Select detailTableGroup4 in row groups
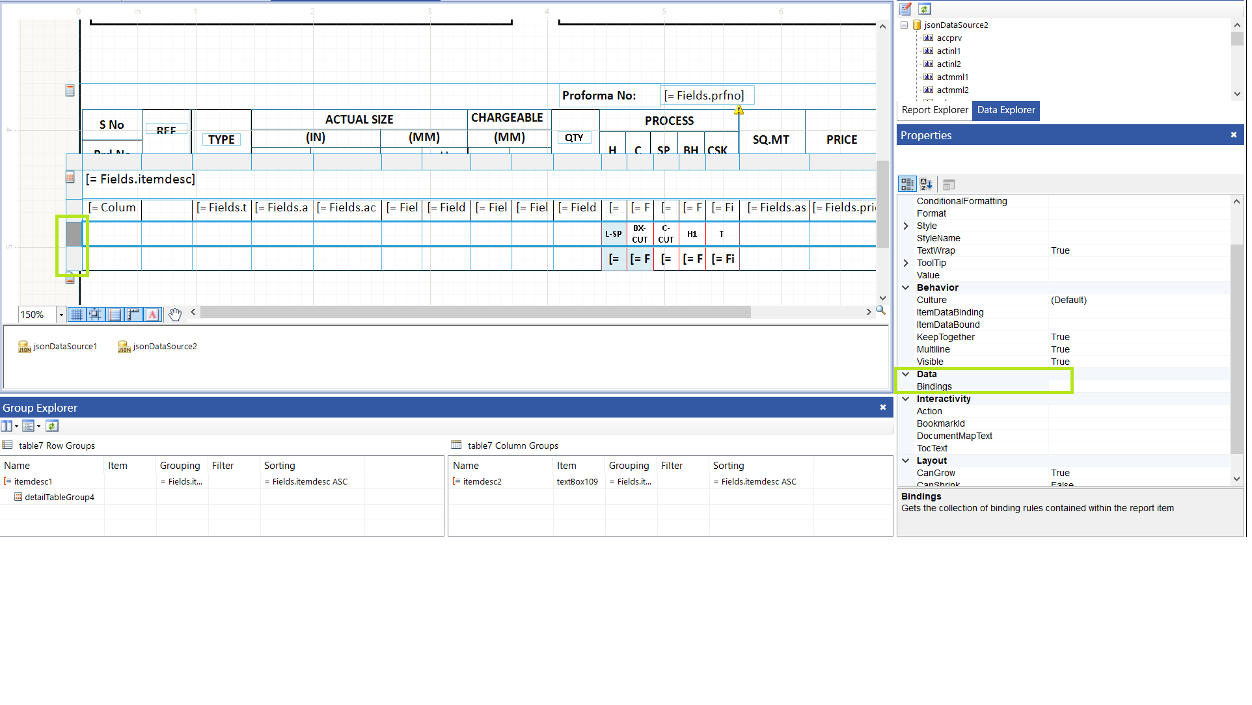This screenshot has height=705, width=1252. (x=59, y=498)
